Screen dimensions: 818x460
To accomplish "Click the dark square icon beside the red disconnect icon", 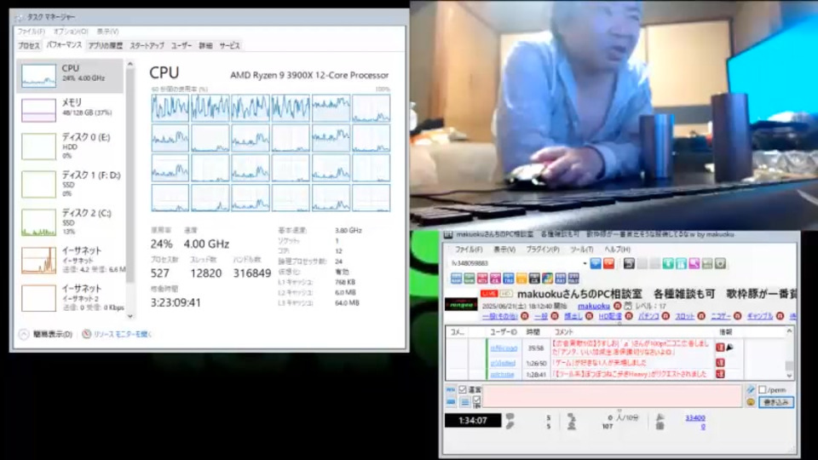I will pyautogui.click(x=629, y=263).
